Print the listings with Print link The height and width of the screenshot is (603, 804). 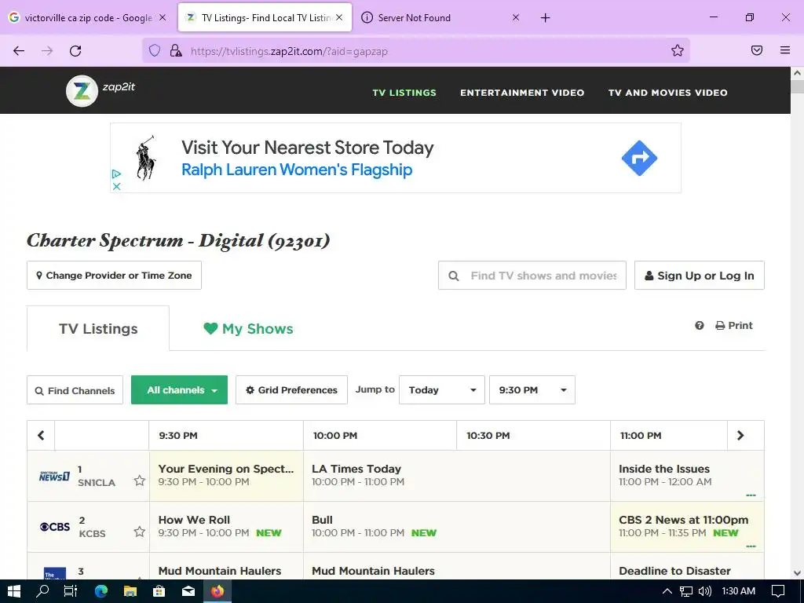(x=734, y=326)
